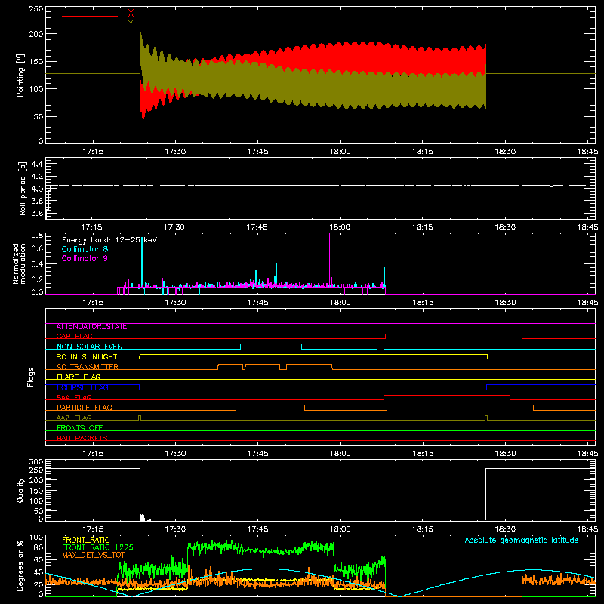Click the 'Roll period [s]' axis title
The width and height of the screenshot is (604, 604).
[23, 188]
